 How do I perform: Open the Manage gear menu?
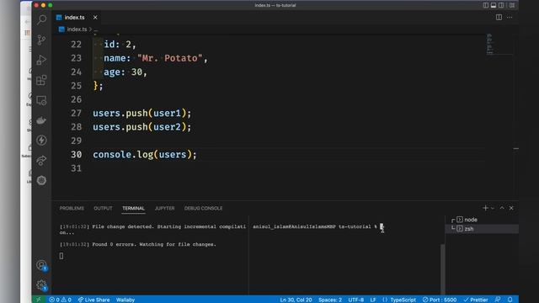41,284
